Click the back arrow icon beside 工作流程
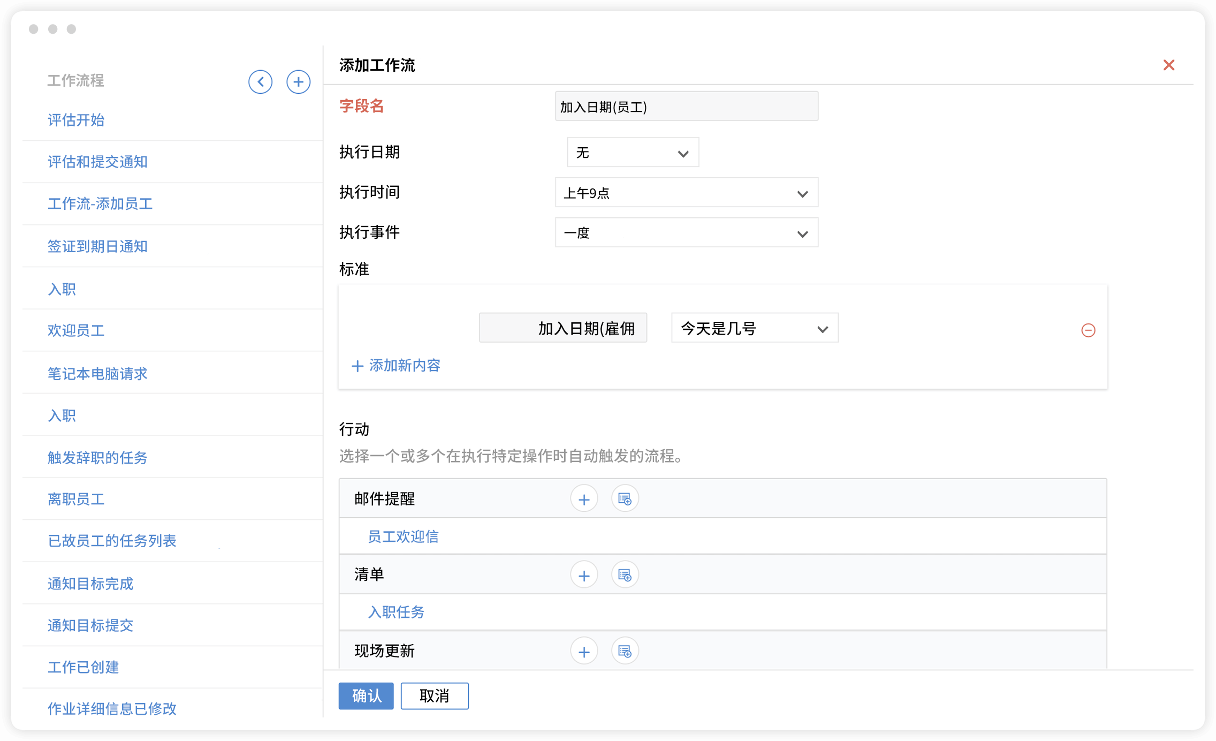The image size is (1216, 741). tap(260, 82)
